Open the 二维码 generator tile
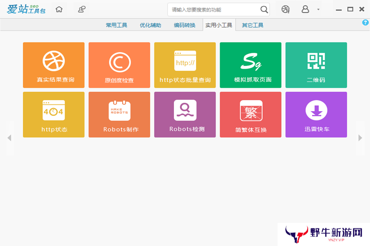The image size is (370, 246). coord(316,65)
